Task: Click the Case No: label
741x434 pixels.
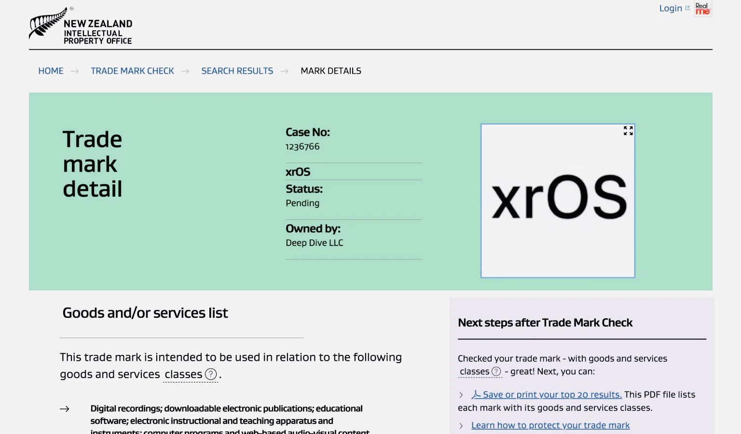Action: [x=308, y=132]
